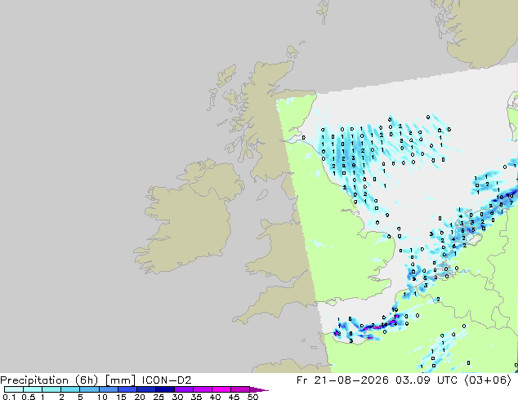Click the magenta heavy-rain streak over the Channel
The image size is (518, 400).
[x=383, y=326]
